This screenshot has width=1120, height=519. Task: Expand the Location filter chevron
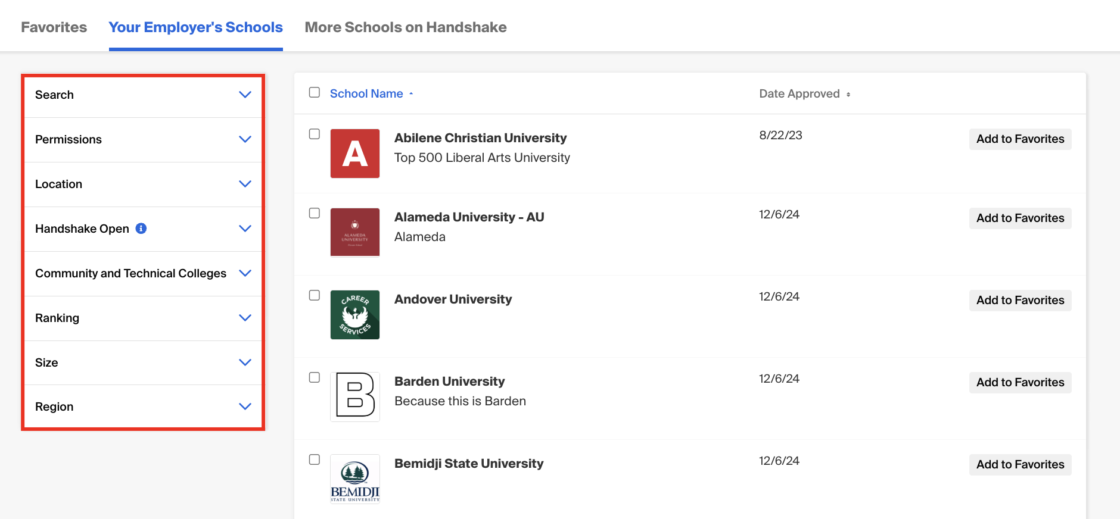click(x=245, y=184)
